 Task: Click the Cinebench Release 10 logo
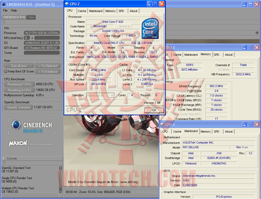[x=32, y=127]
